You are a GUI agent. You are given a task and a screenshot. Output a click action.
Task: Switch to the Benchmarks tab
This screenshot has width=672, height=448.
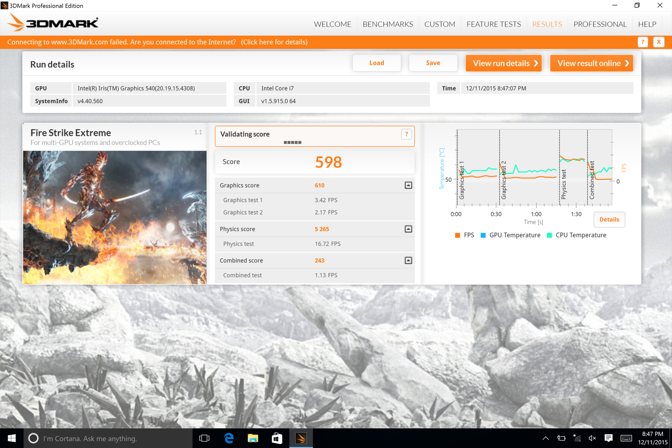pyautogui.click(x=388, y=24)
